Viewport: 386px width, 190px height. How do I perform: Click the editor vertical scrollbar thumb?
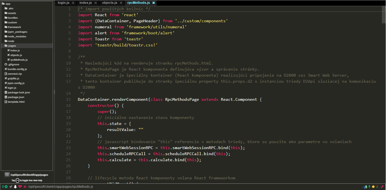click(x=384, y=15)
